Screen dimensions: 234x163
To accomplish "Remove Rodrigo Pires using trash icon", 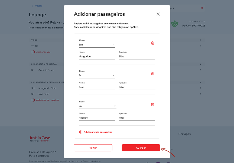I will tap(152, 104).
